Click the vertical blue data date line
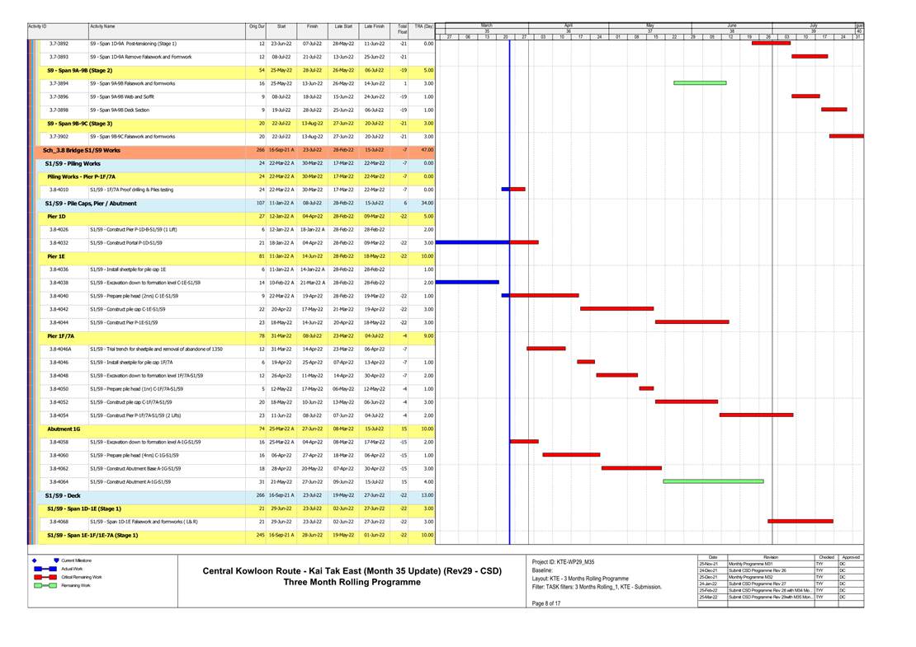The height and width of the screenshot is (647, 916). tap(509, 371)
